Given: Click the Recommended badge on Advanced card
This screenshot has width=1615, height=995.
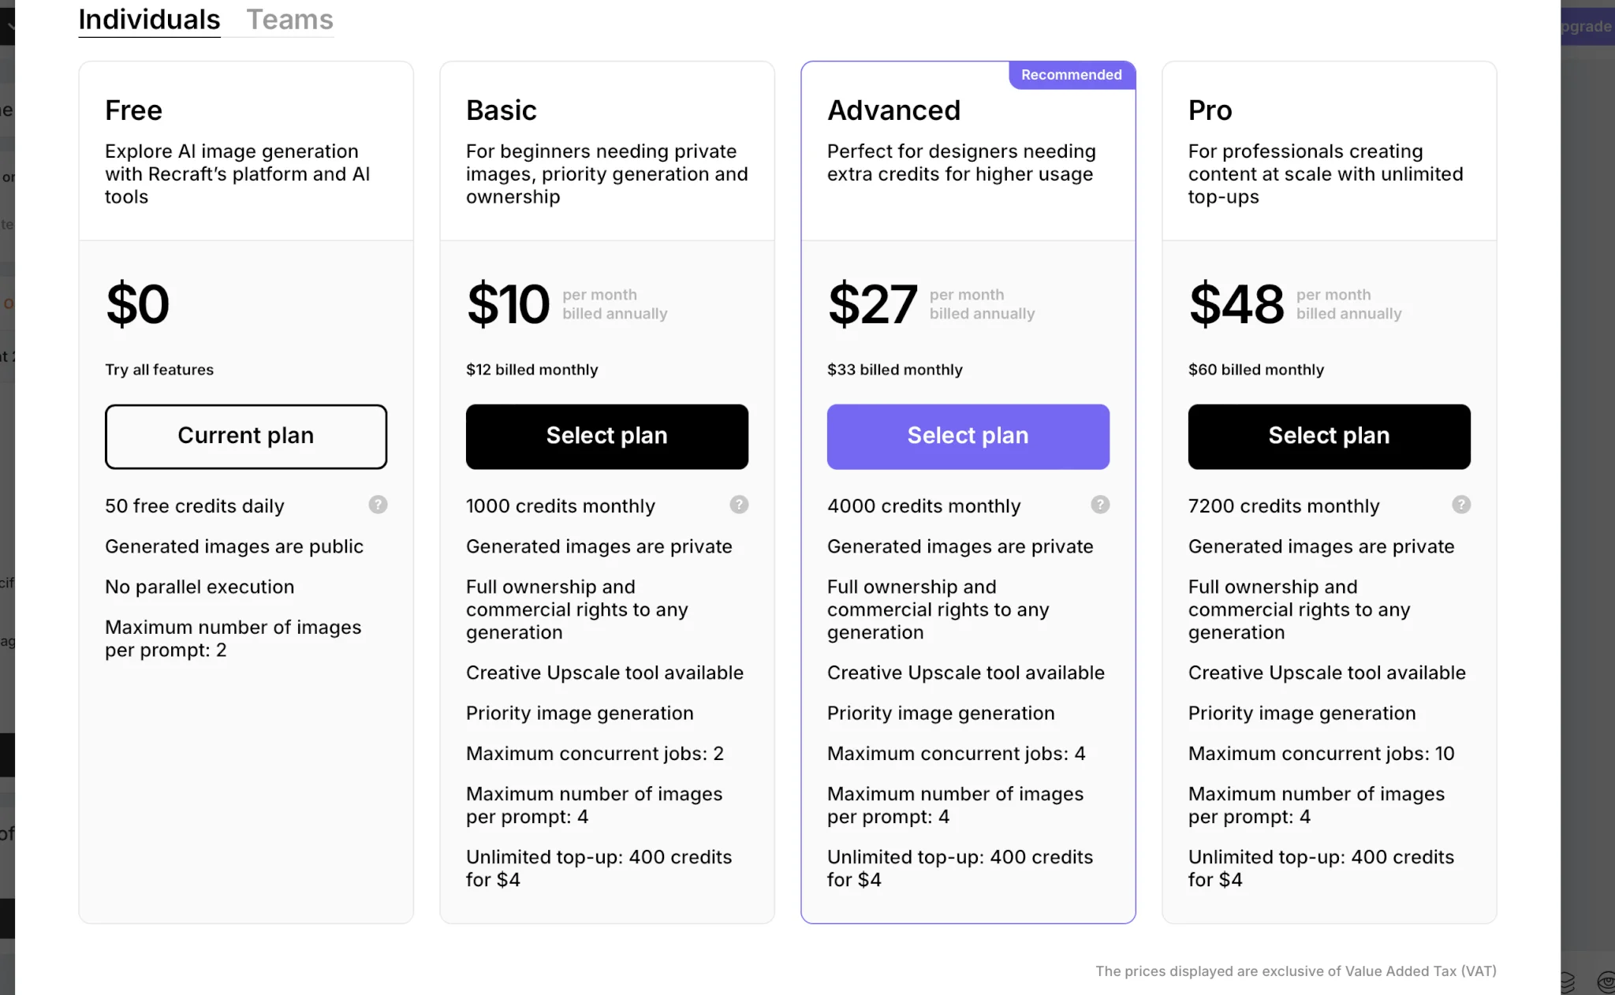Looking at the screenshot, I should [1071, 75].
